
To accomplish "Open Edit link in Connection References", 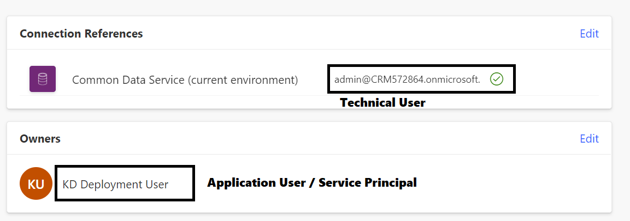I will [x=589, y=34].
